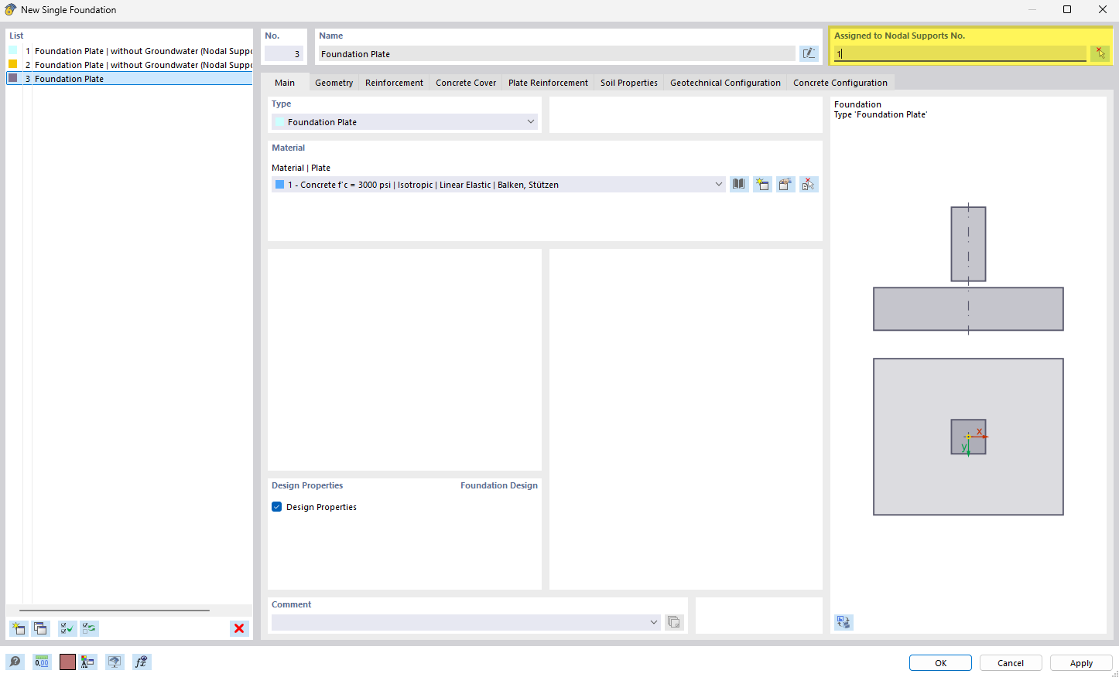Open the units and decimal places settings
1119x677 pixels.
click(41, 662)
